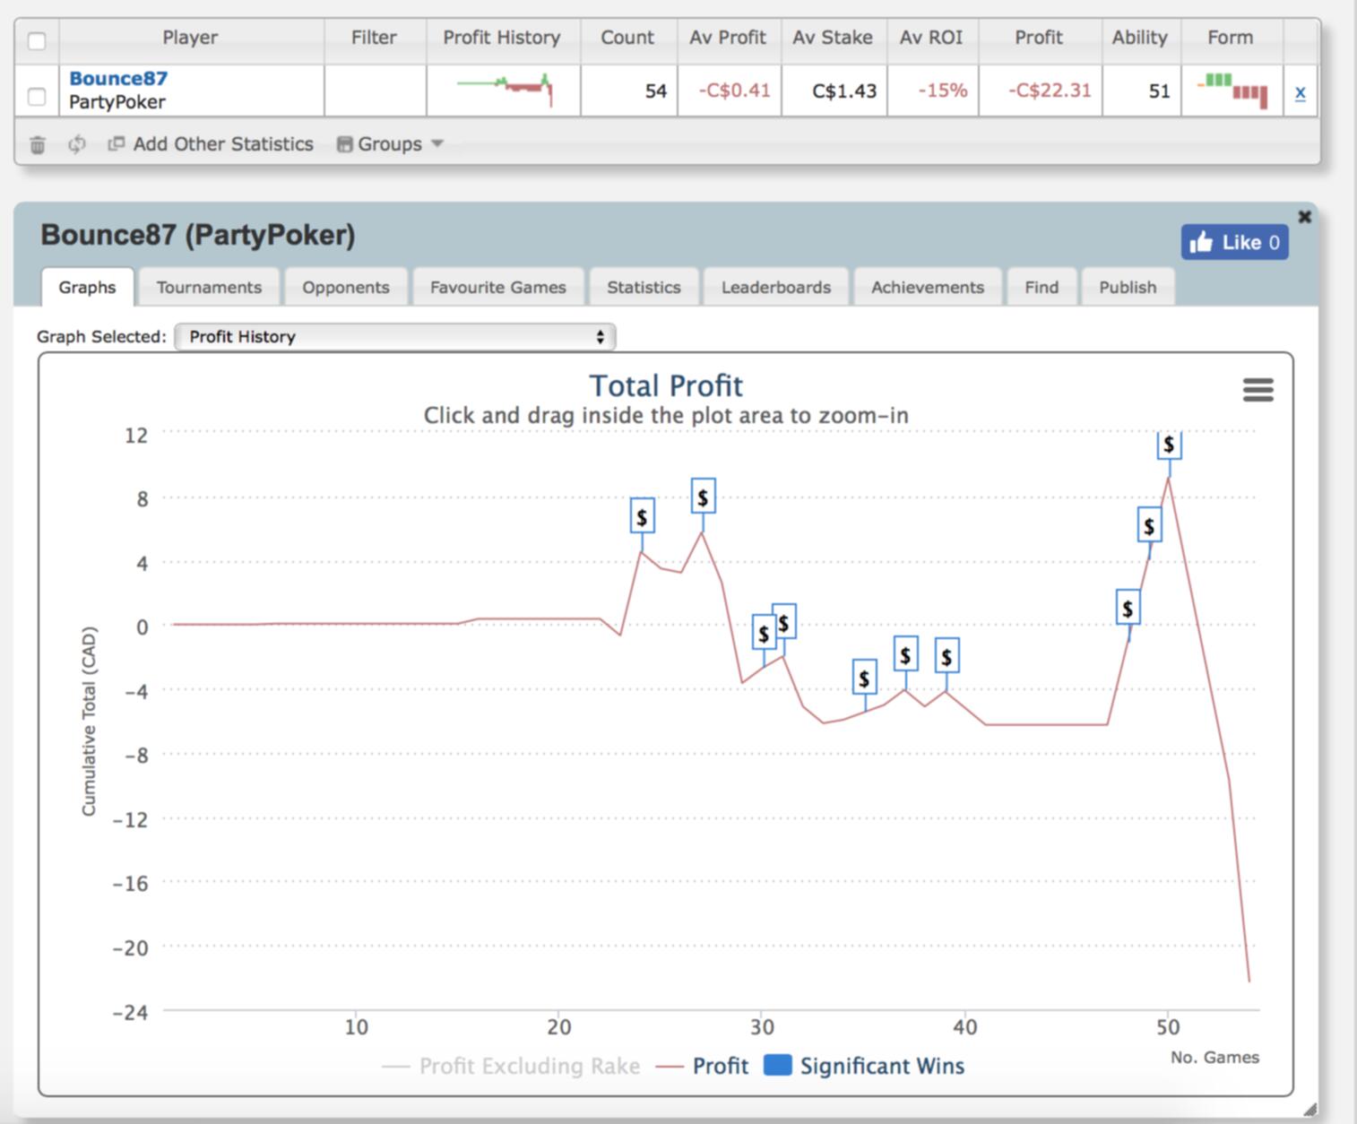
Task: Toggle Significant Wins legend series
Action: (x=777, y=1066)
